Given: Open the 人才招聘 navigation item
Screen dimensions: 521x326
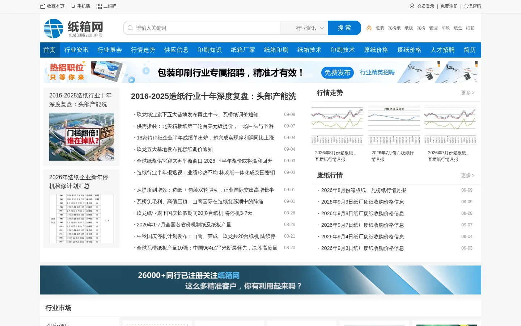Looking at the screenshot, I should coord(442,50).
